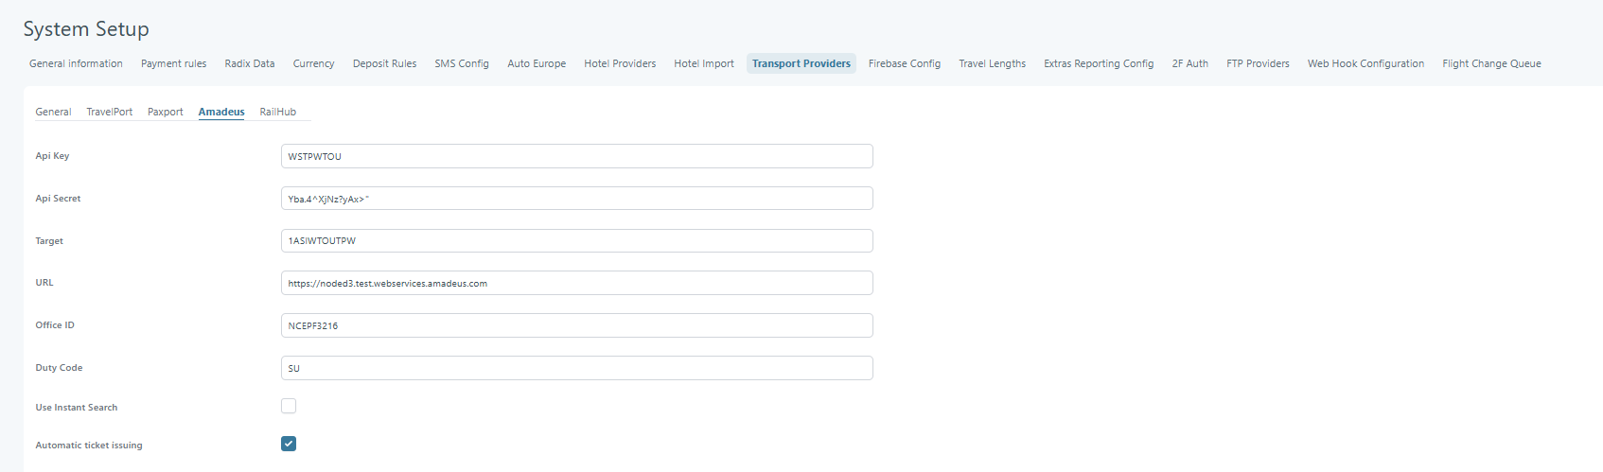Click the Api Key input field
This screenshot has height=472, width=1603.
coord(577,156)
